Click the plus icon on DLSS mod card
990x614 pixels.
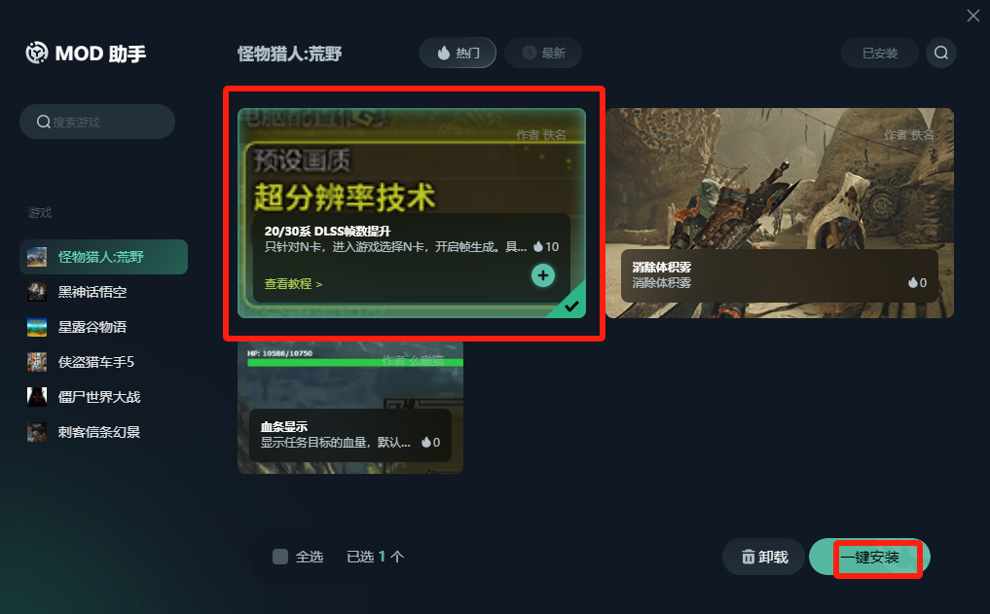pos(543,275)
